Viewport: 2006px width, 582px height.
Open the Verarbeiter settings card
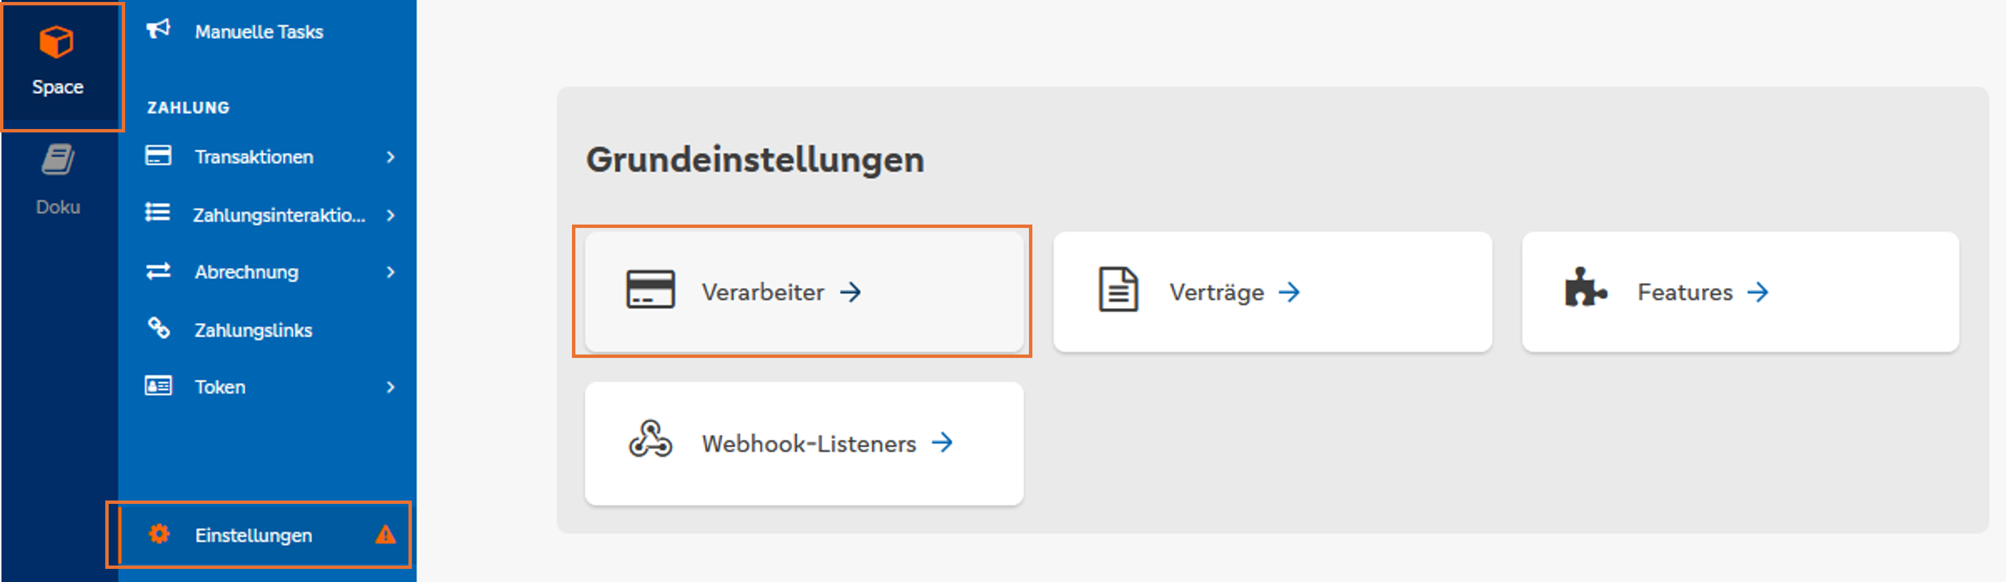[x=804, y=292]
